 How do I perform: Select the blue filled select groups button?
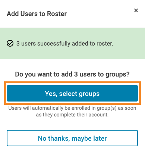tap(72, 93)
